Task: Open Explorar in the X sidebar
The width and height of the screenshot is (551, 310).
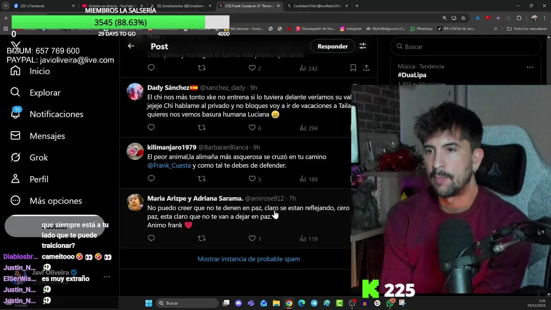Action: coord(36,93)
